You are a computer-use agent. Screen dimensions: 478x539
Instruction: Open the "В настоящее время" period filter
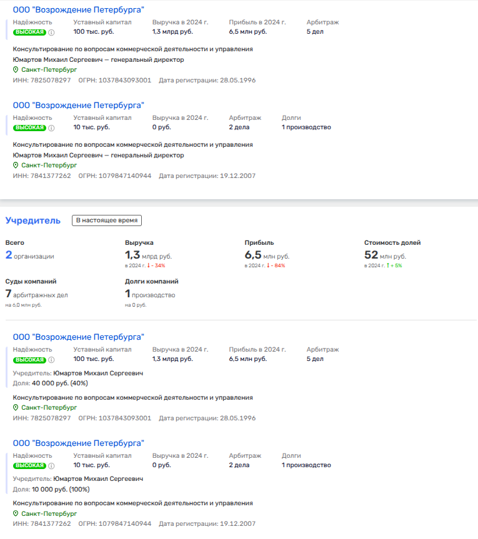[x=107, y=220]
